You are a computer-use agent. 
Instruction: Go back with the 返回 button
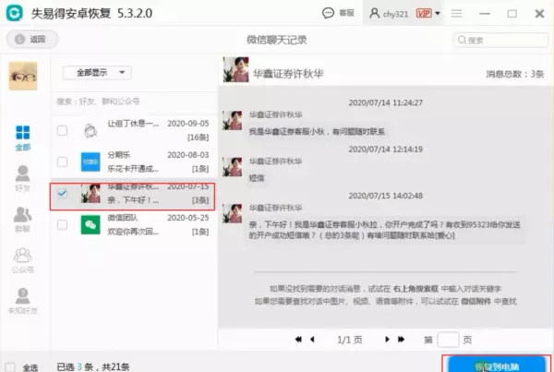pyautogui.click(x=32, y=39)
